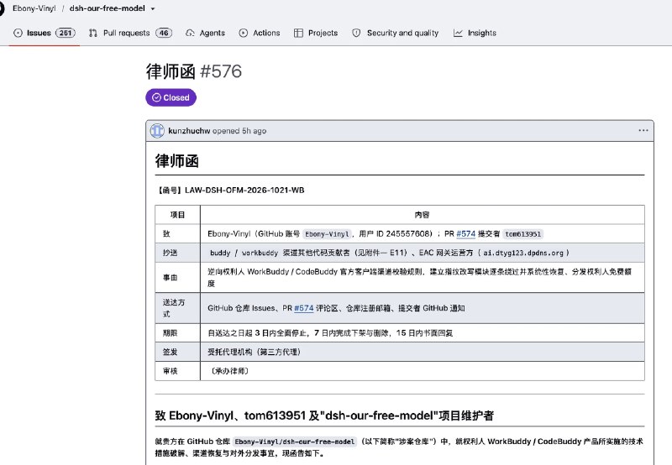Open PR #574 link in the 送达方式 row

pyautogui.click(x=304, y=308)
